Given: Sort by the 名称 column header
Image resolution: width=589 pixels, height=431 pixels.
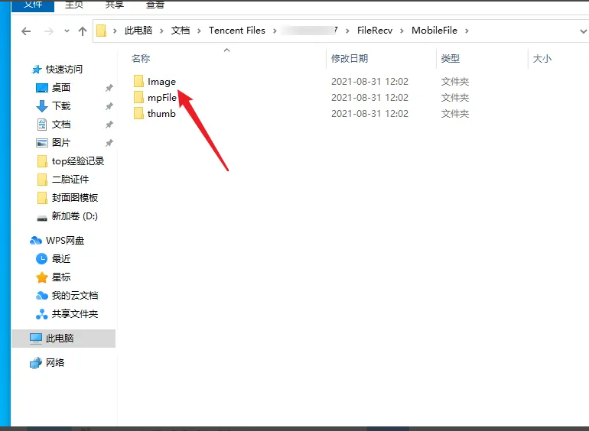Looking at the screenshot, I should coord(141,59).
